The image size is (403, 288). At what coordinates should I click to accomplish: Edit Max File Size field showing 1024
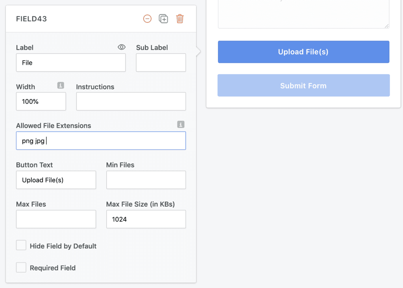coord(146,219)
